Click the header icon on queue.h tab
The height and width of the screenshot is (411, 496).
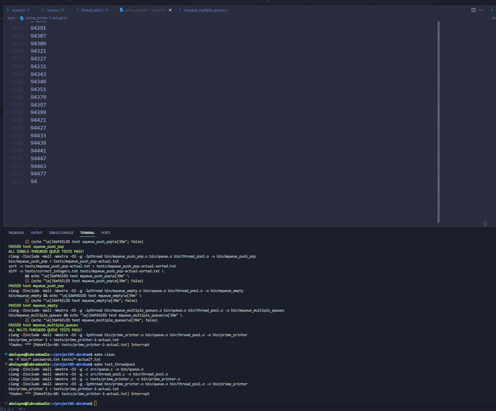(8, 10)
